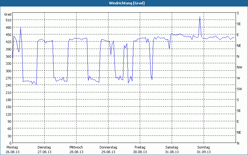
Task: Click the 0 tick on the degree axis
Action: tap(10, 143)
